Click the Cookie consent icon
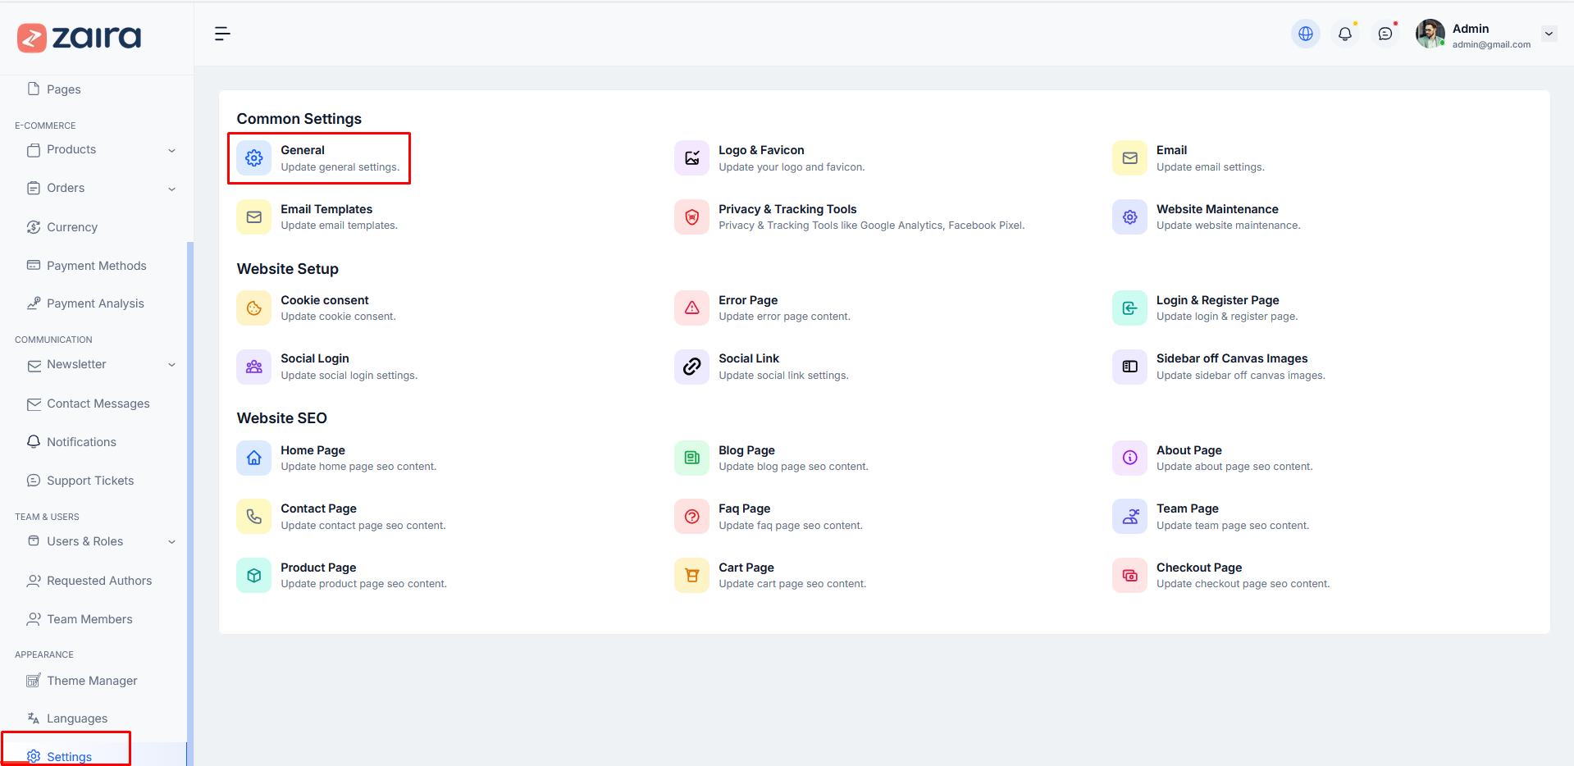The width and height of the screenshot is (1574, 766). (x=254, y=308)
